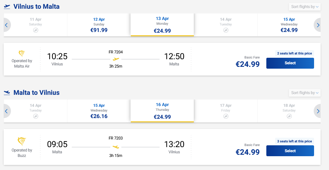Choose the 15 Apr Wednesday €24.99 outbound tab

pyautogui.click(x=289, y=25)
